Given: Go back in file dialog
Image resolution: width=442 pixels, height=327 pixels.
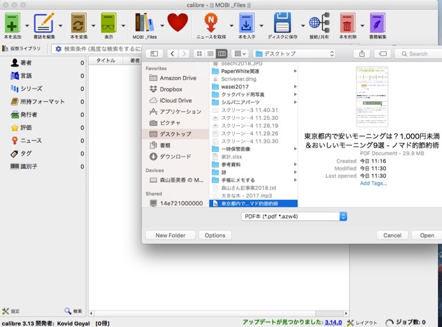Looking at the screenshot, I should [172, 54].
